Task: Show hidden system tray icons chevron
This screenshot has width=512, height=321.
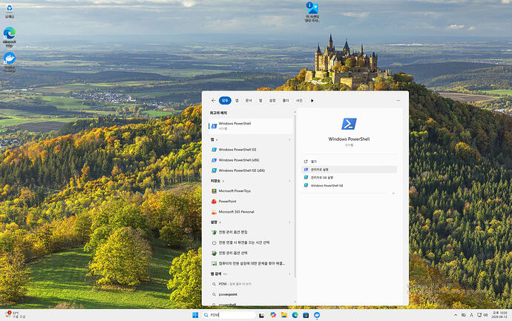Action: coord(456,315)
